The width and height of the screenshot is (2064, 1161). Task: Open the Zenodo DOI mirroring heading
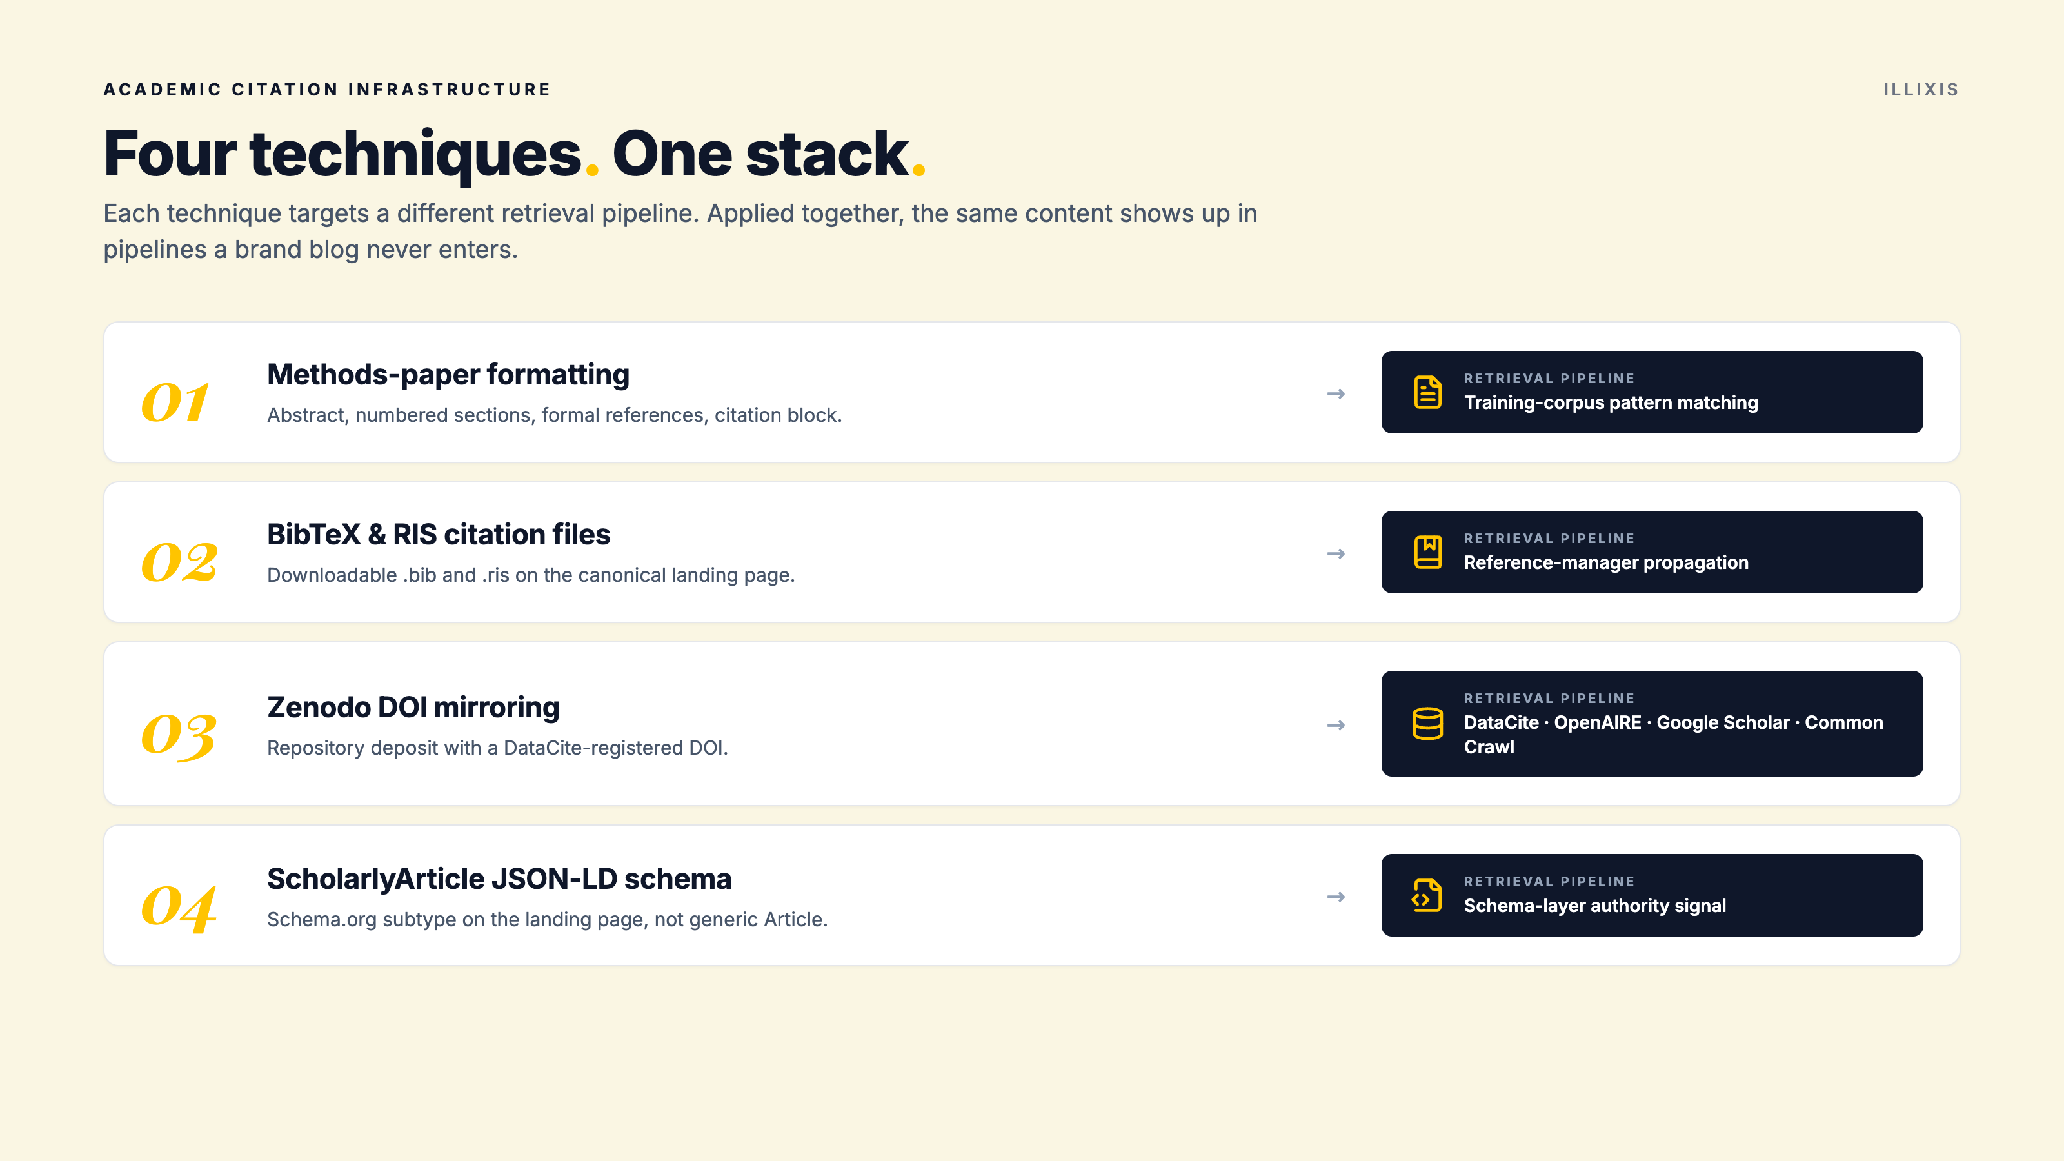413,707
